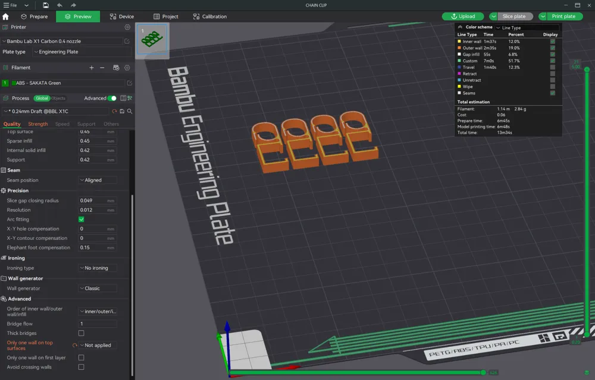Open the Wall generator Classic dropdown
Image resolution: width=595 pixels, height=380 pixels.
tap(97, 289)
